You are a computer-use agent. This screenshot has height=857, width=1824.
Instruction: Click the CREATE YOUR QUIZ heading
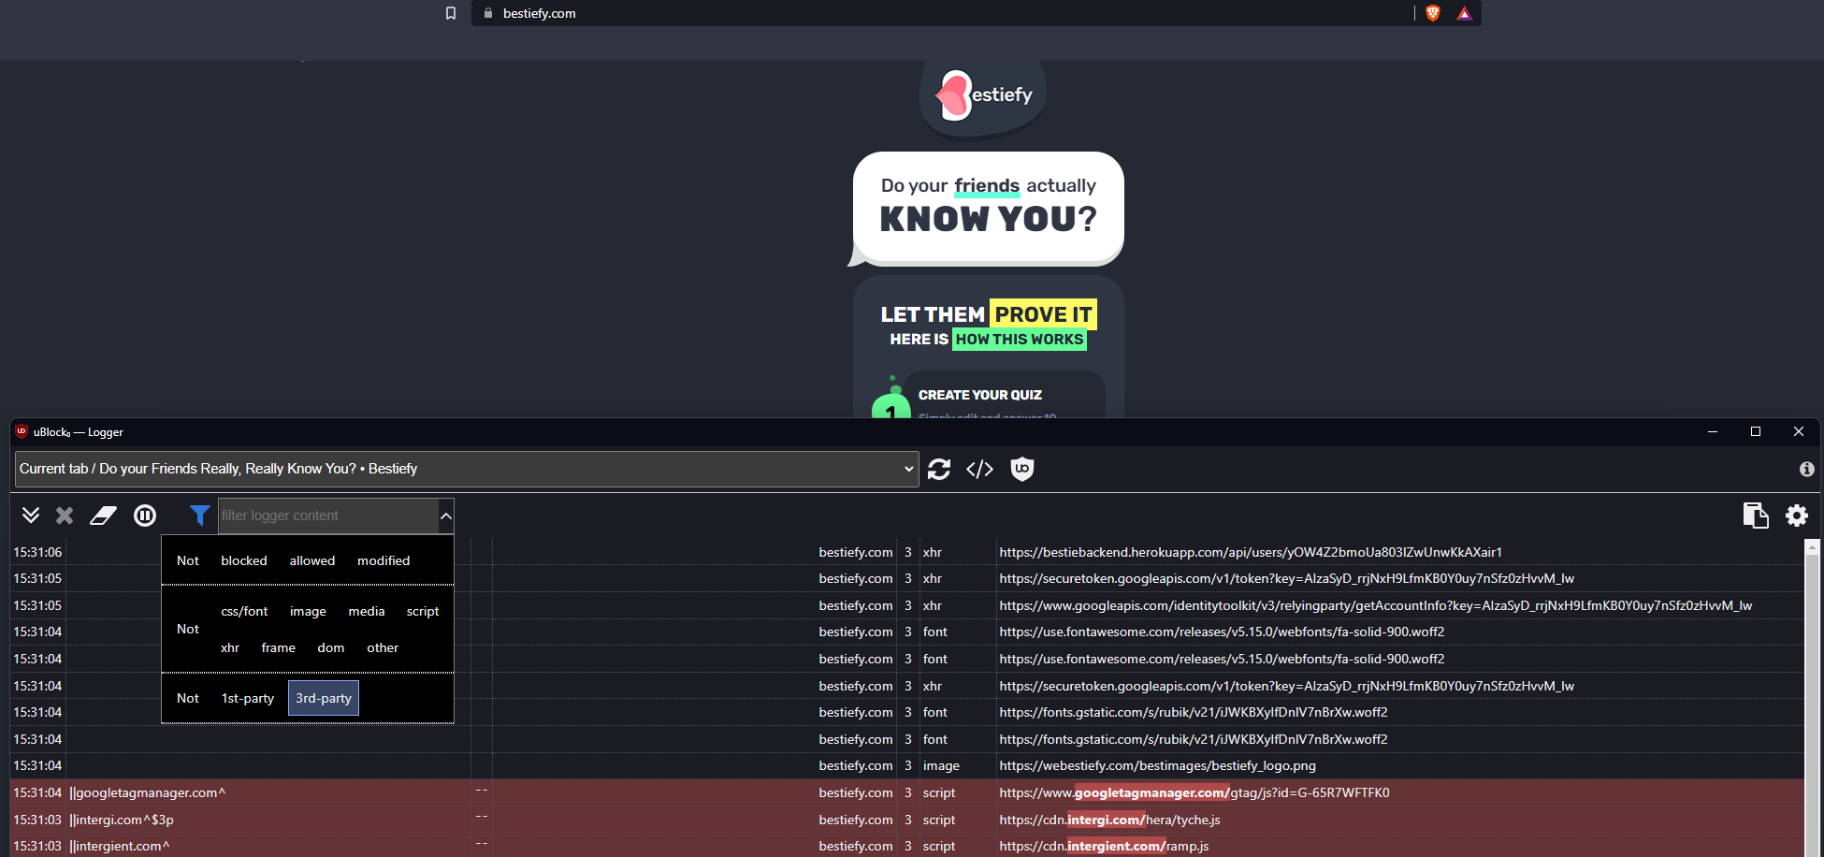click(980, 395)
